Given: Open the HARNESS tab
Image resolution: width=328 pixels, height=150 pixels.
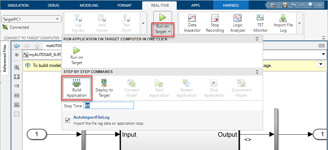Looking at the screenshot, I should 231,5.
